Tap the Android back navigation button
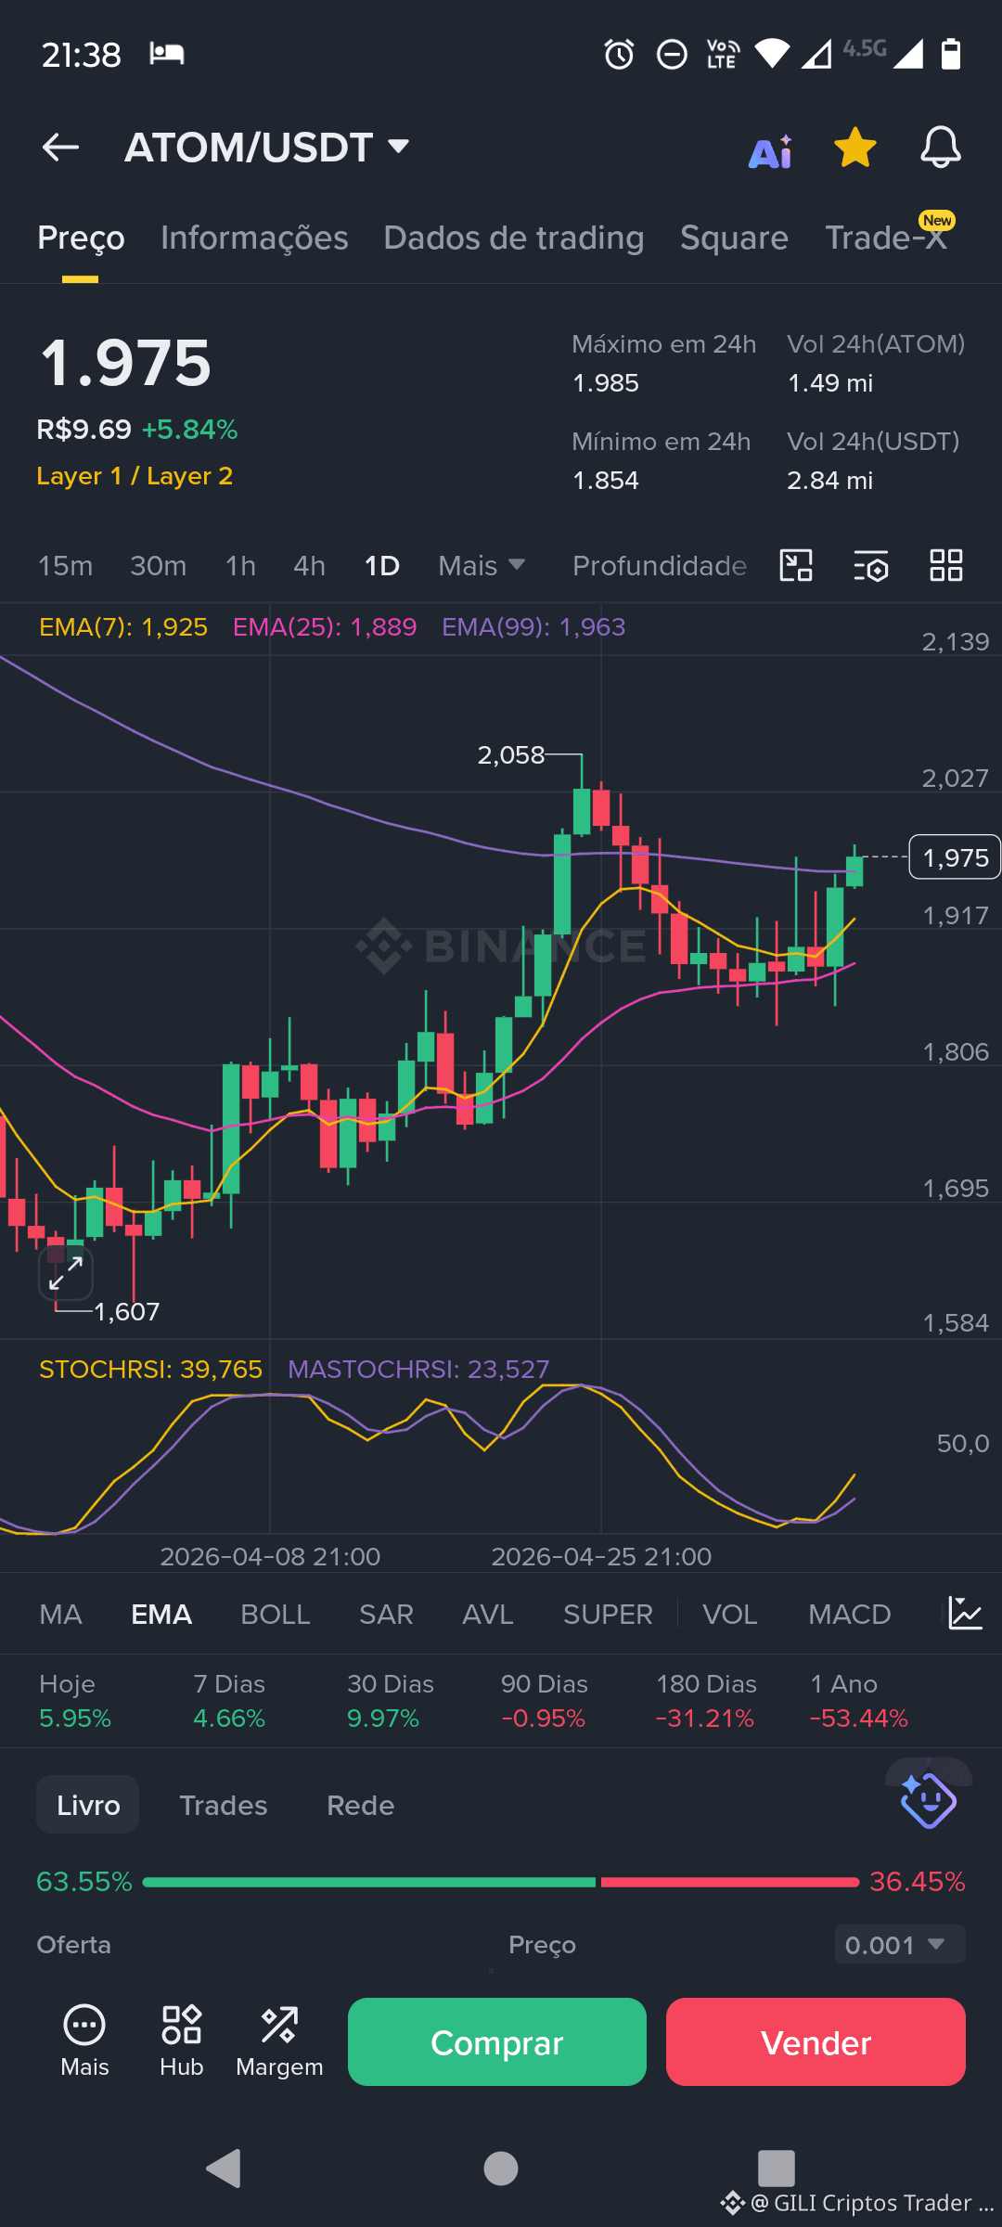1002x2227 pixels. pos(224,2169)
